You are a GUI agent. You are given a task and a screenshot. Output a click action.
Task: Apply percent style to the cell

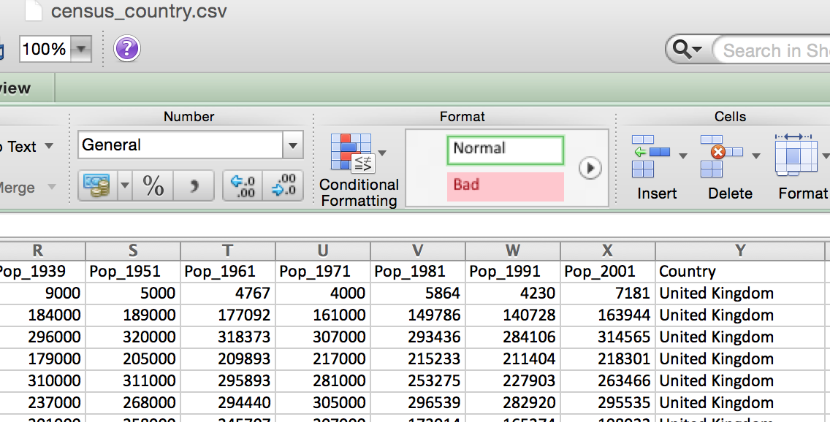pyautogui.click(x=153, y=186)
